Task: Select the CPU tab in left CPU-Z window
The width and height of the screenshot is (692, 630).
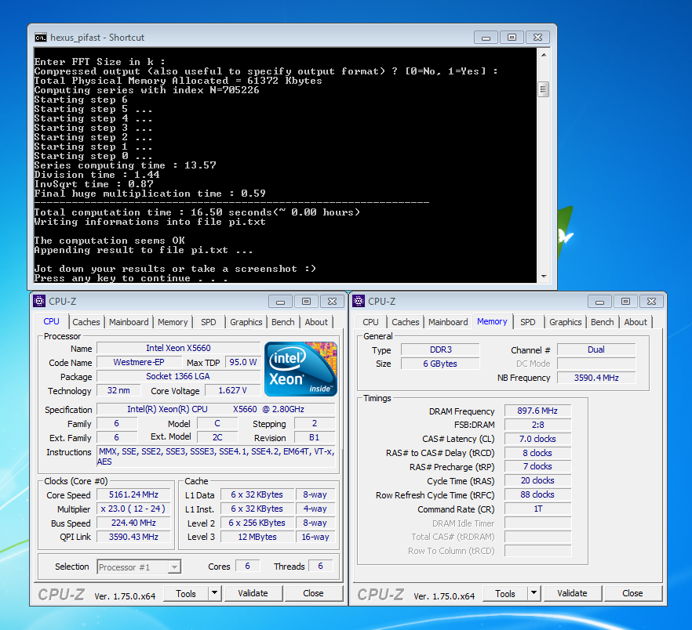Action: click(51, 321)
